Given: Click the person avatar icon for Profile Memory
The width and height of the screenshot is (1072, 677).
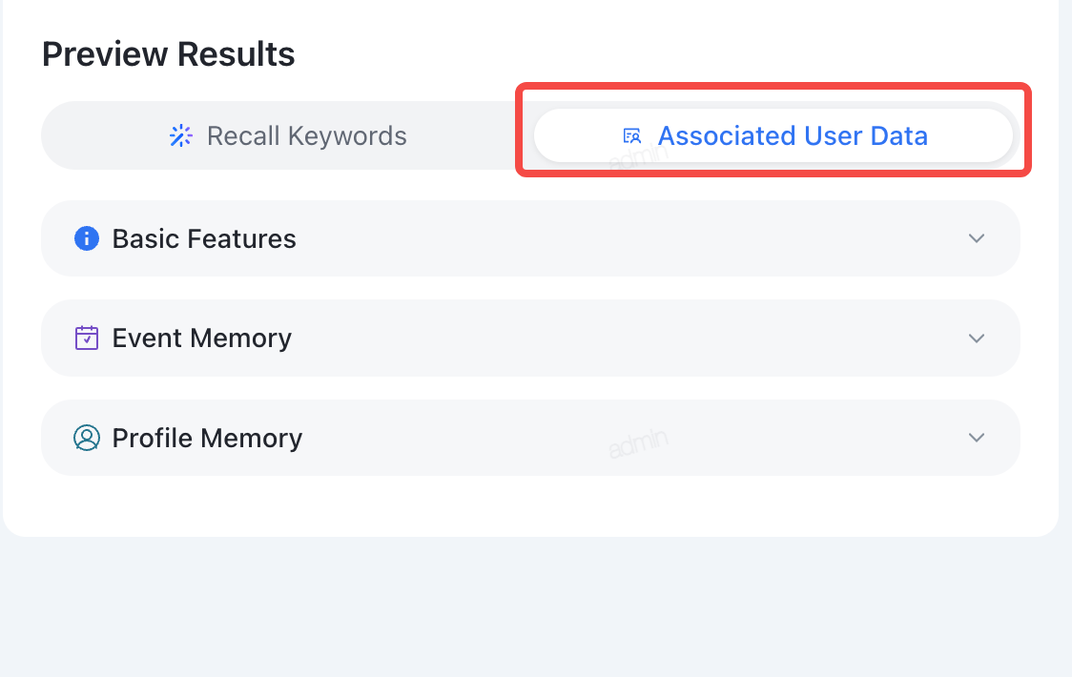Looking at the screenshot, I should [x=87, y=438].
